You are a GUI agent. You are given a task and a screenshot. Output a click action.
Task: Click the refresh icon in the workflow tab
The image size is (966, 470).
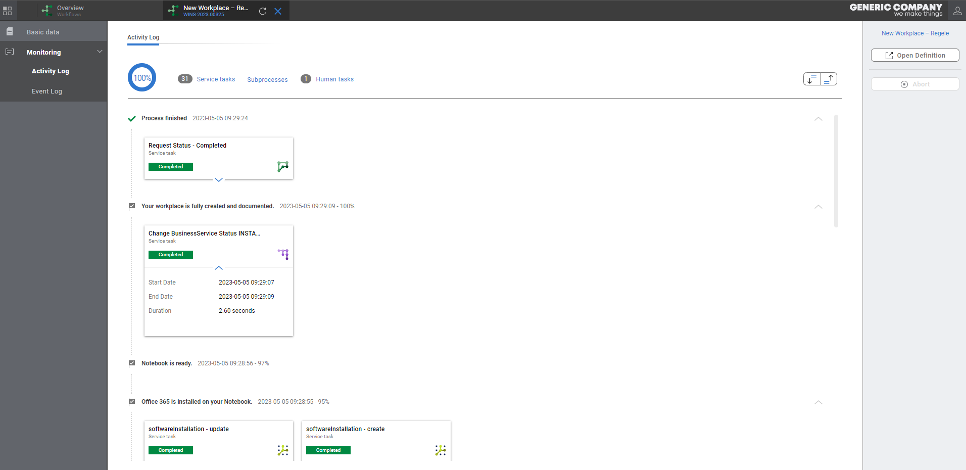263,11
